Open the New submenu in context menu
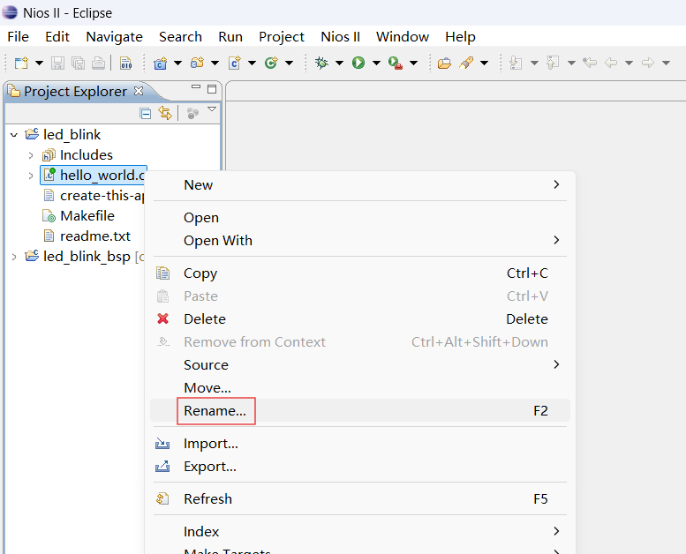 pyautogui.click(x=359, y=185)
